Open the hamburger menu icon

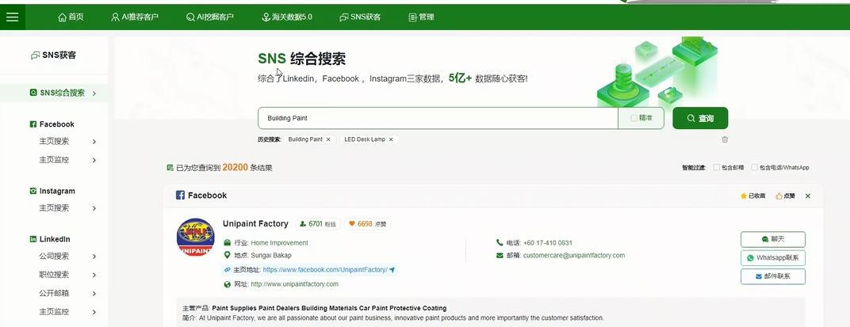(x=12, y=17)
